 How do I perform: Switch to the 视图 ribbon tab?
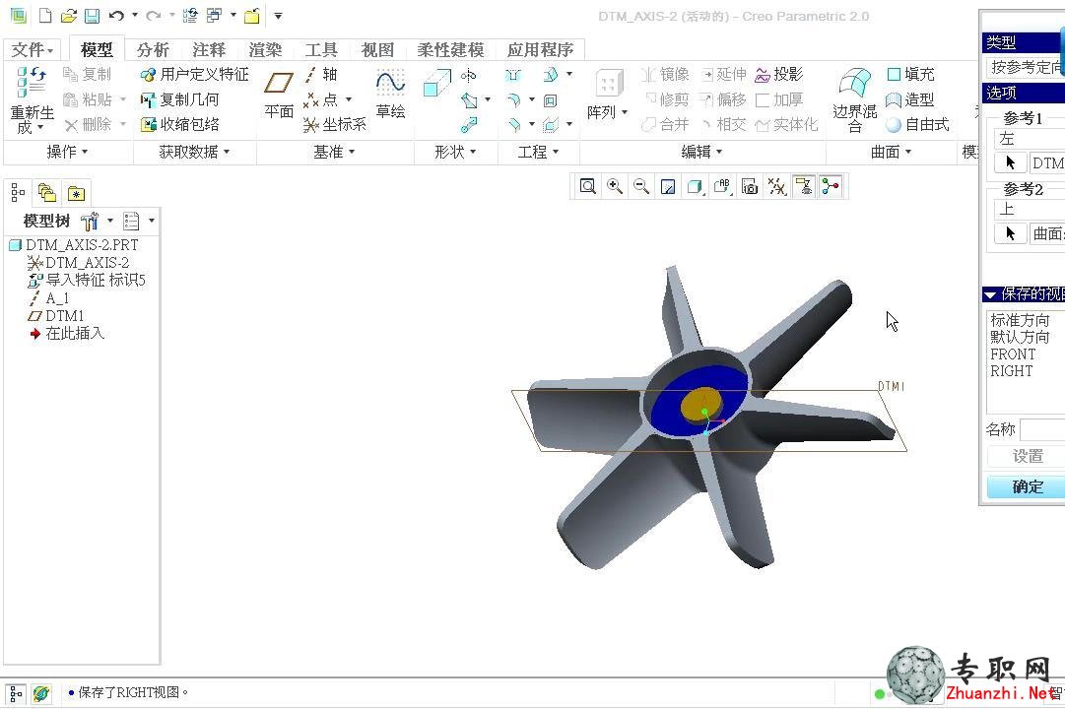click(x=377, y=49)
